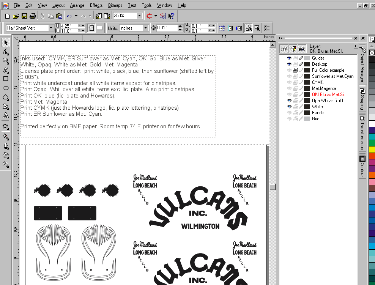This screenshot has height=285, width=375.
Task: Show the CYMK layer via eye icon
Action: (289, 82)
